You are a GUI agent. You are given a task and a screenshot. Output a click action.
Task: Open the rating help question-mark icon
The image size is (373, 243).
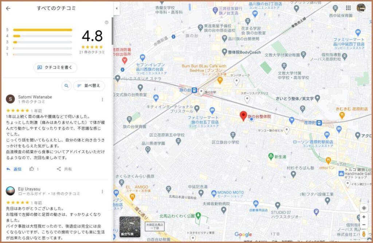click(106, 22)
